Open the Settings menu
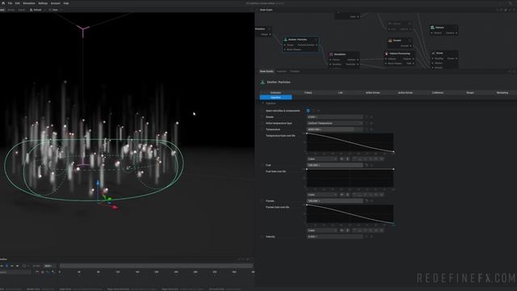This screenshot has width=517, height=291. pyautogui.click(x=43, y=3)
